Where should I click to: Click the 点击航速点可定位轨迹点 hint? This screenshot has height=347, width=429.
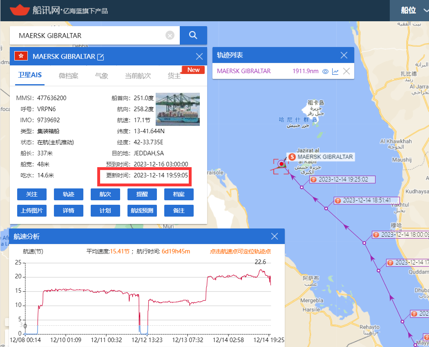coord(240,251)
